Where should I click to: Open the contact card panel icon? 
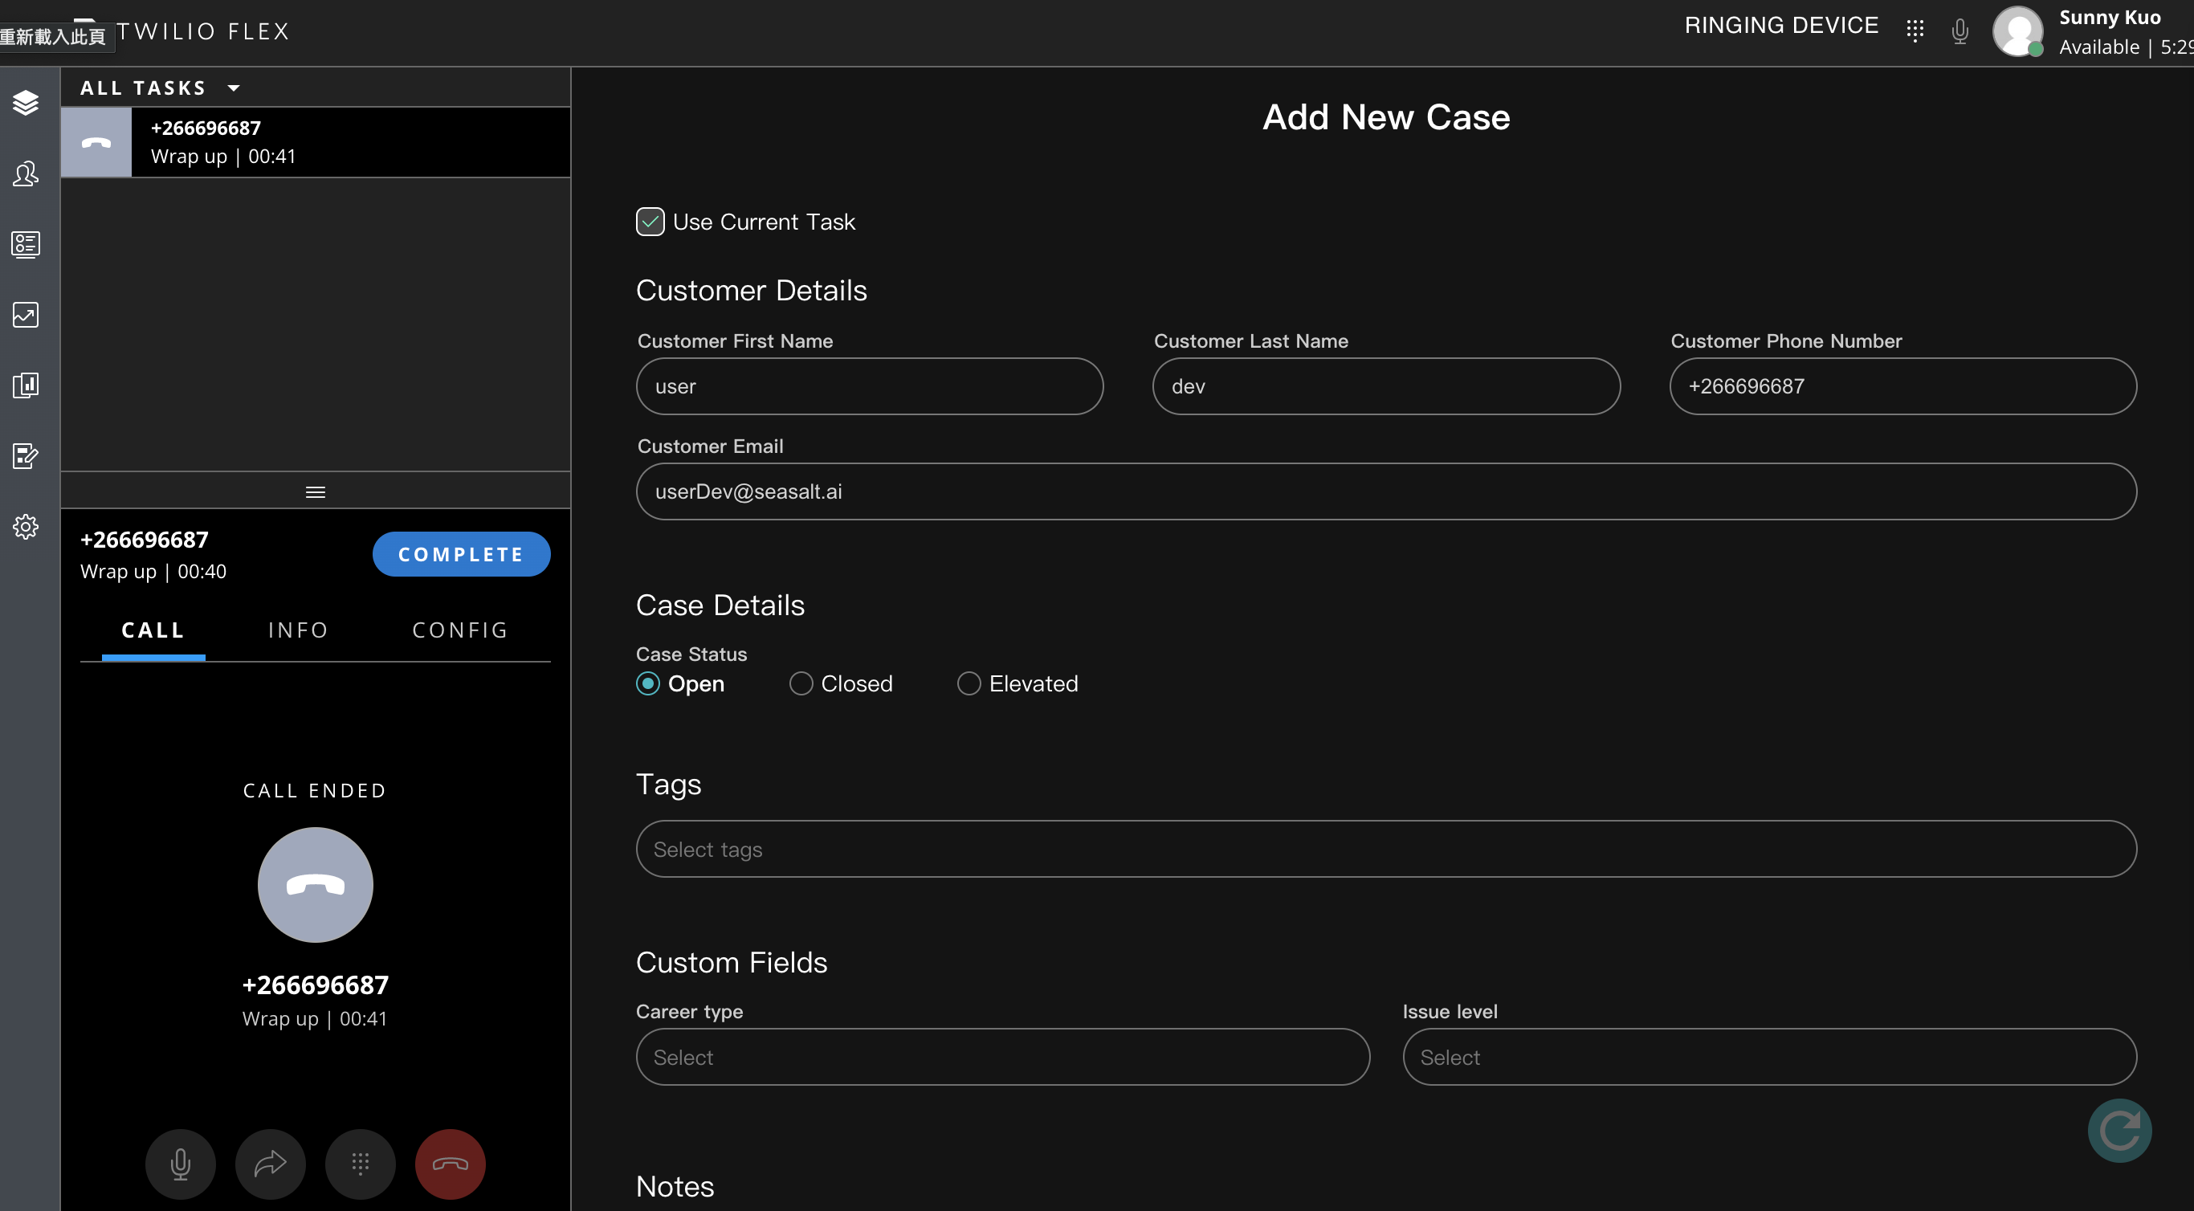coord(26,244)
